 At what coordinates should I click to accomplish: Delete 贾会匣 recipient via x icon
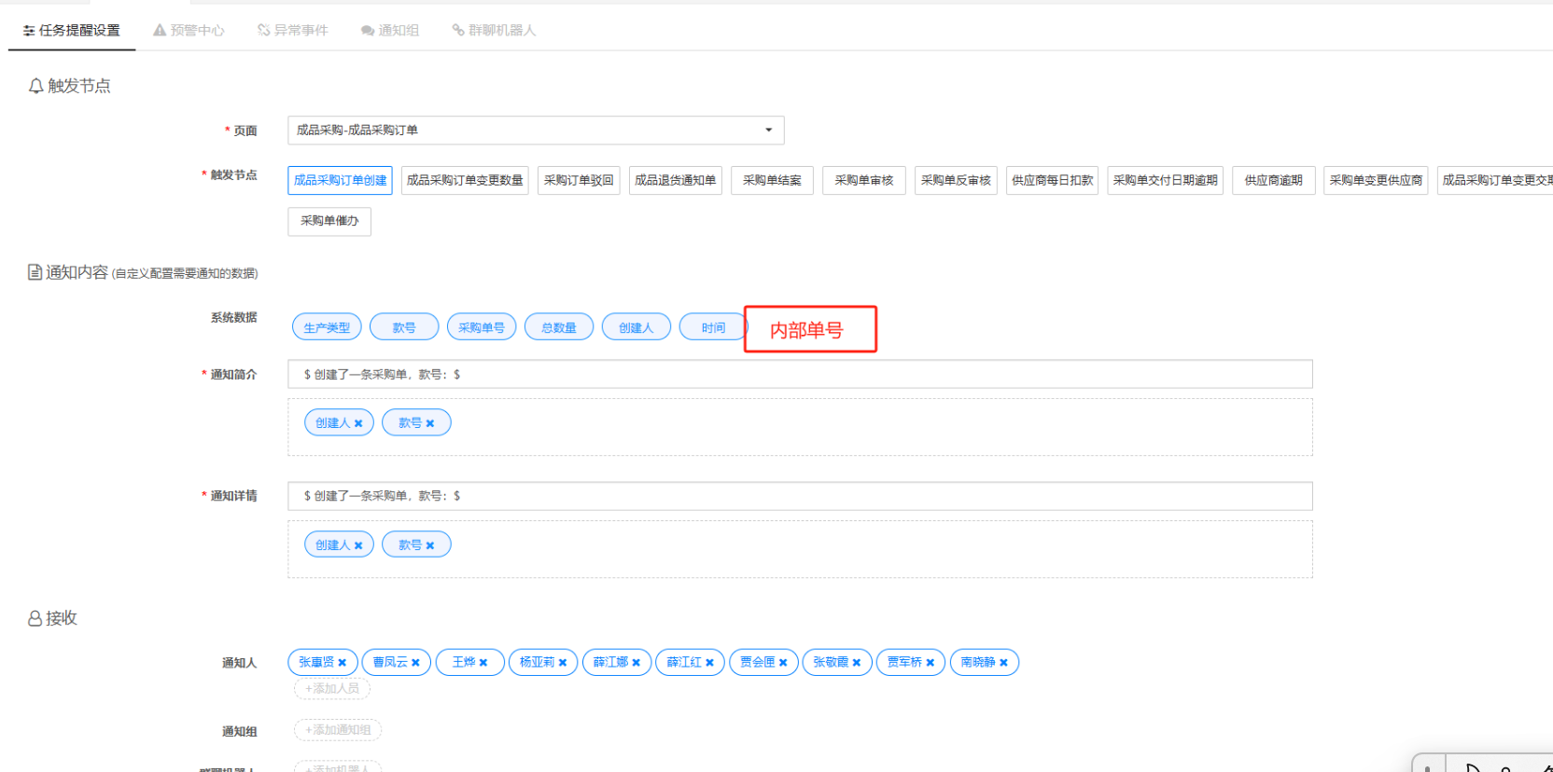783,663
